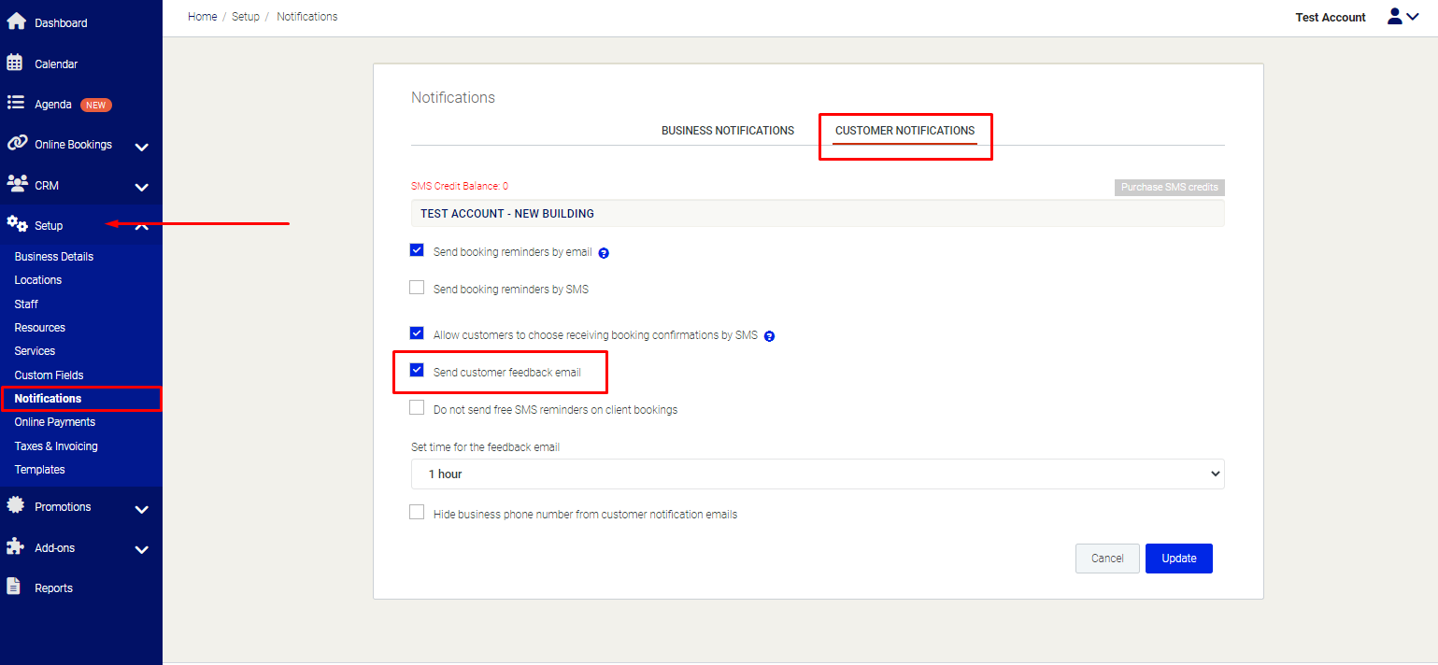Open Taxes & Invoicing settings
1438x665 pixels.
point(56,446)
